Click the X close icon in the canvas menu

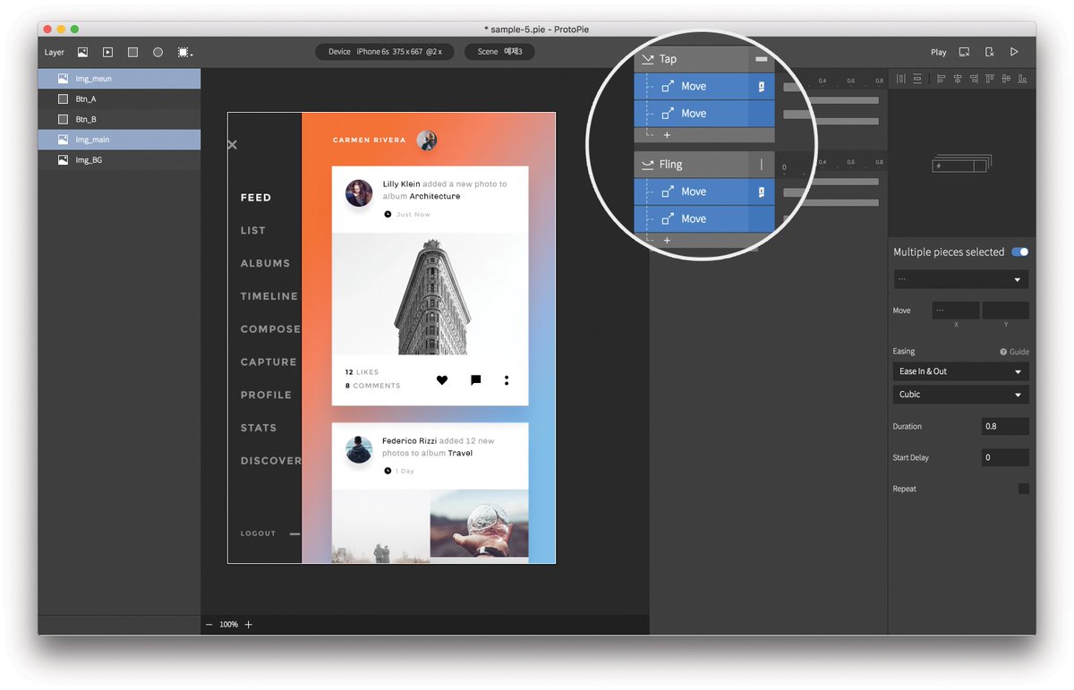point(232,144)
